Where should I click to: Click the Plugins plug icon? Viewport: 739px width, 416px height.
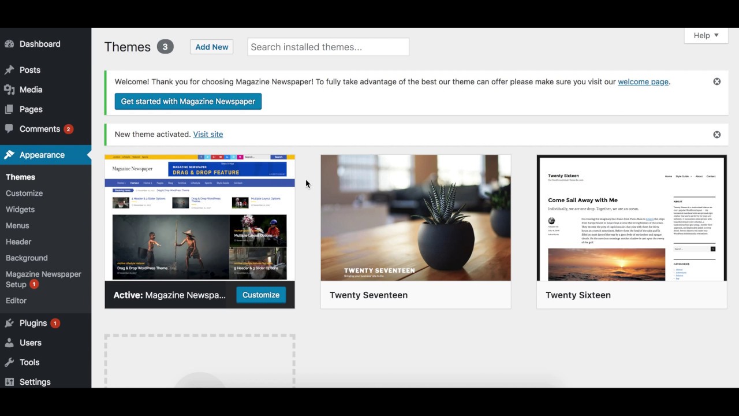click(9, 323)
